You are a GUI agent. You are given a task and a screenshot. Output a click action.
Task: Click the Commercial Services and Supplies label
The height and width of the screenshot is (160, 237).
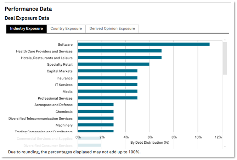click(44, 139)
